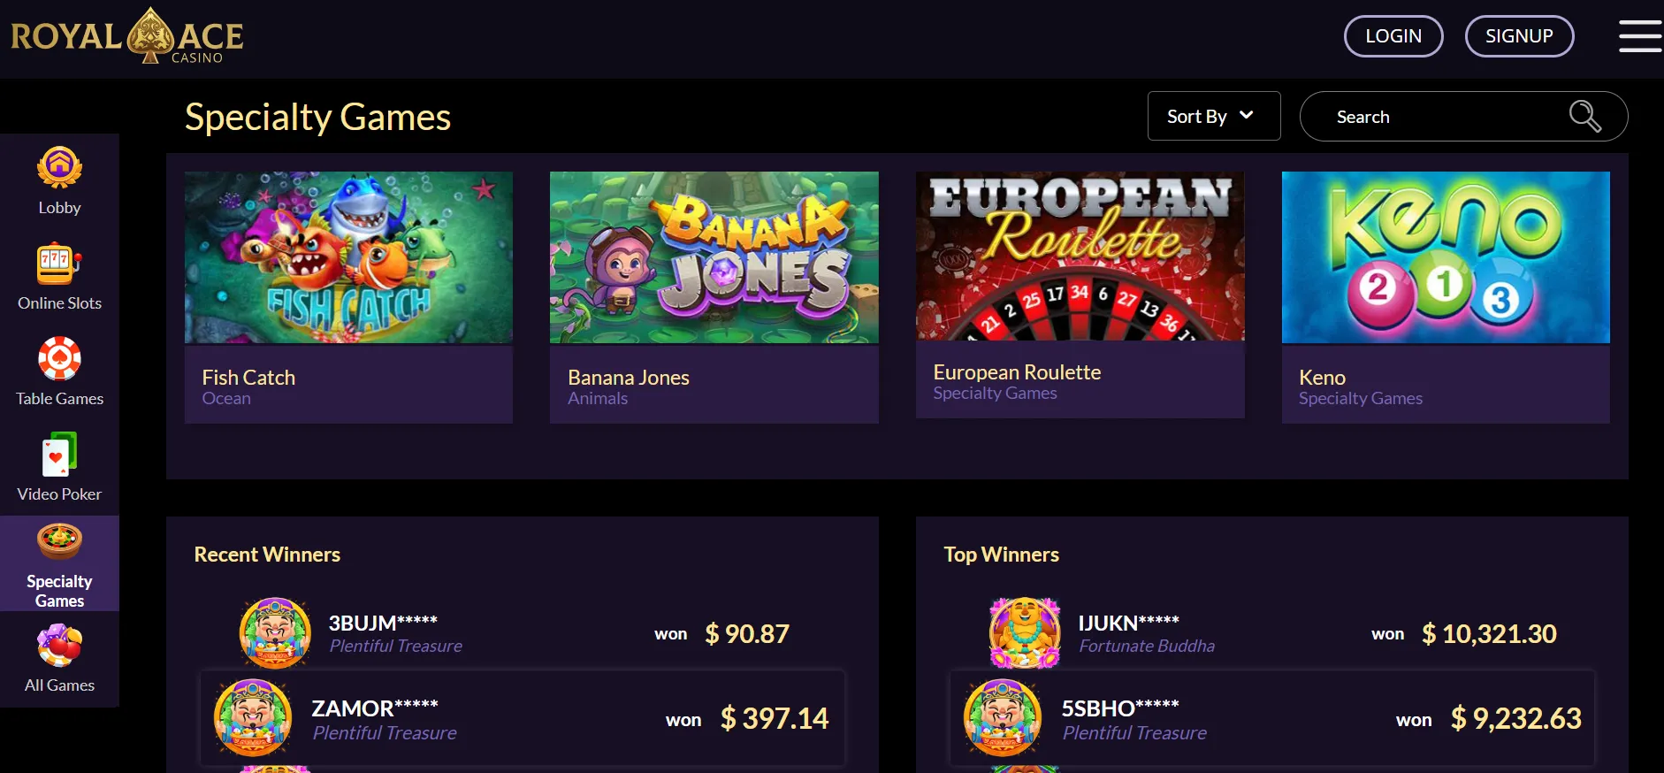Image resolution: width=1664 pixels, height=773 pixels.
Task: Open the Sort By dropdown
Action: (x=1212, y=116)
